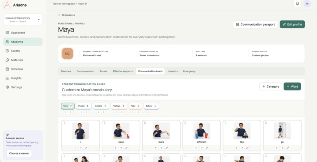Screen dimensions: 317x162
Task: Click the "different" card photo
Action: pyautogui.click(x=201, y=131)
